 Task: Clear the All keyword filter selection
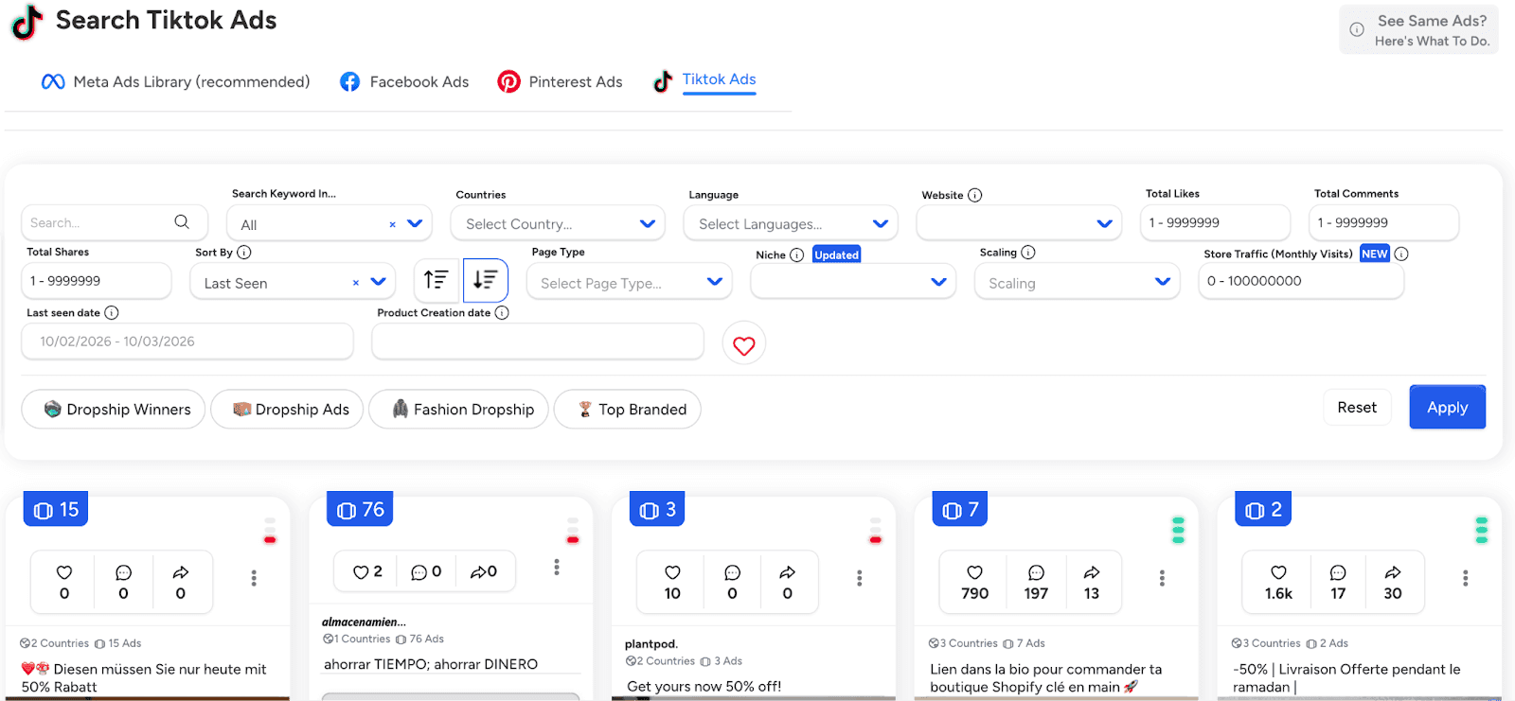click(x=392, y=224)
